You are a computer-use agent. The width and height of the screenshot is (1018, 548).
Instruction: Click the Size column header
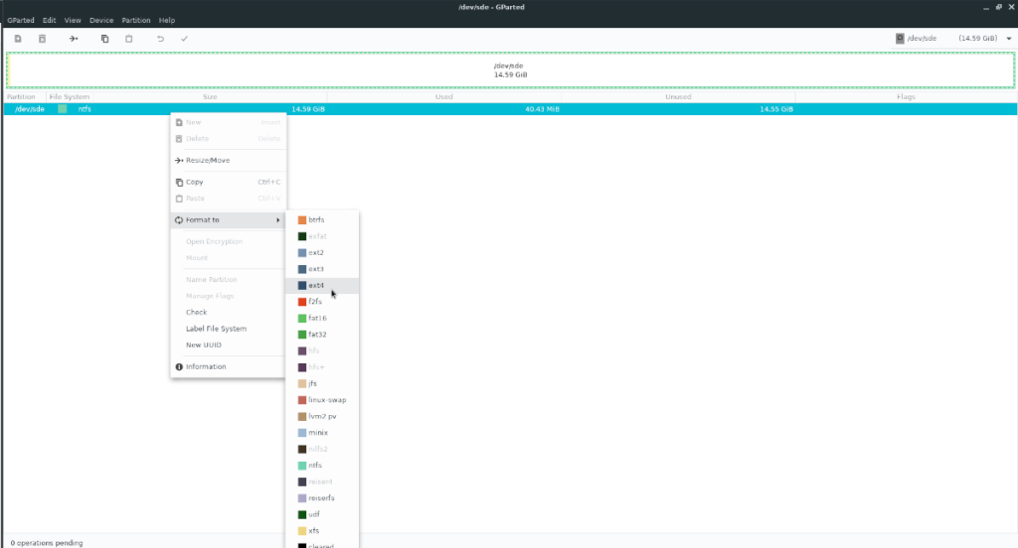click(210, 97)
